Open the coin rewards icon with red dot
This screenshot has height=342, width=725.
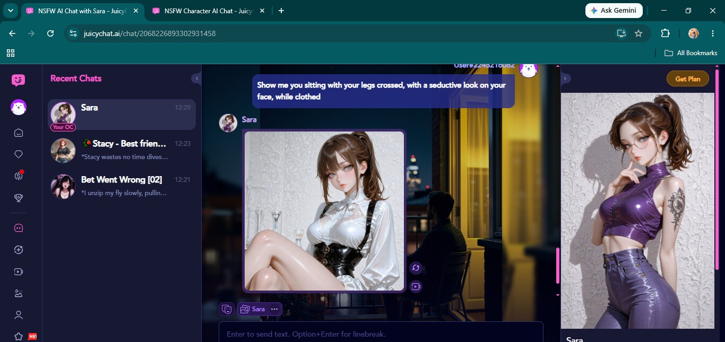point(18,176)
